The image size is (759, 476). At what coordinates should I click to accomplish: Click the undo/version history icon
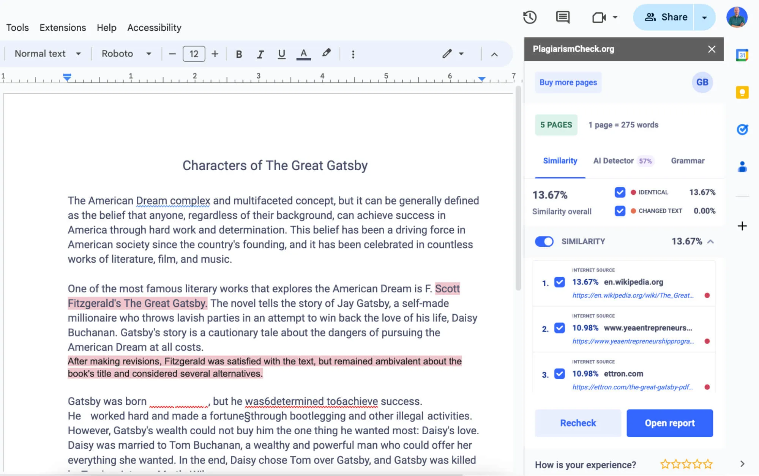(x=530, y=17)
